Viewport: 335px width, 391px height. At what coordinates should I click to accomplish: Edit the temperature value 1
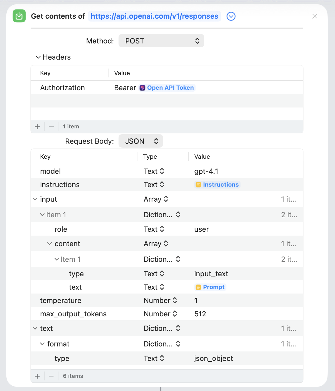[196, 300]
